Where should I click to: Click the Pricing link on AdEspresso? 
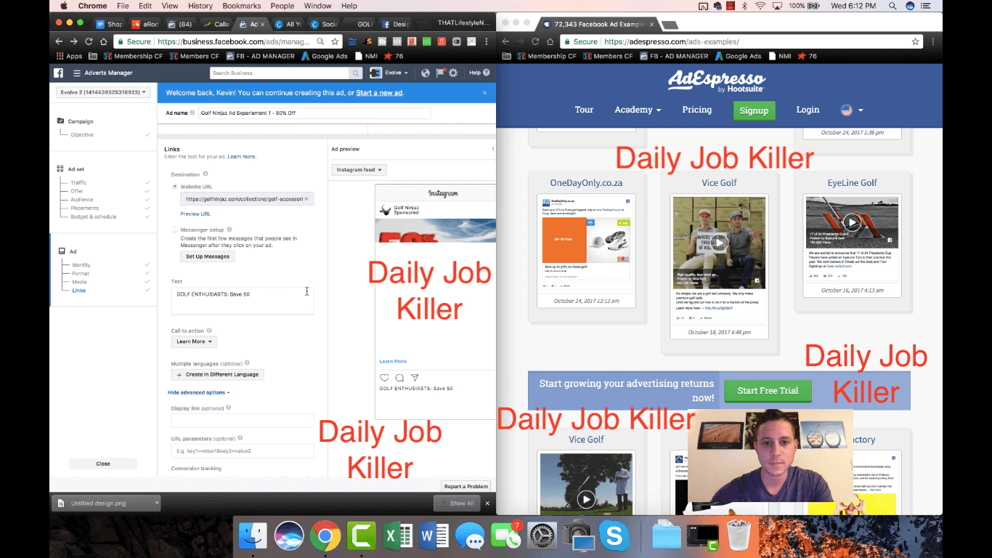coord(697,110)
